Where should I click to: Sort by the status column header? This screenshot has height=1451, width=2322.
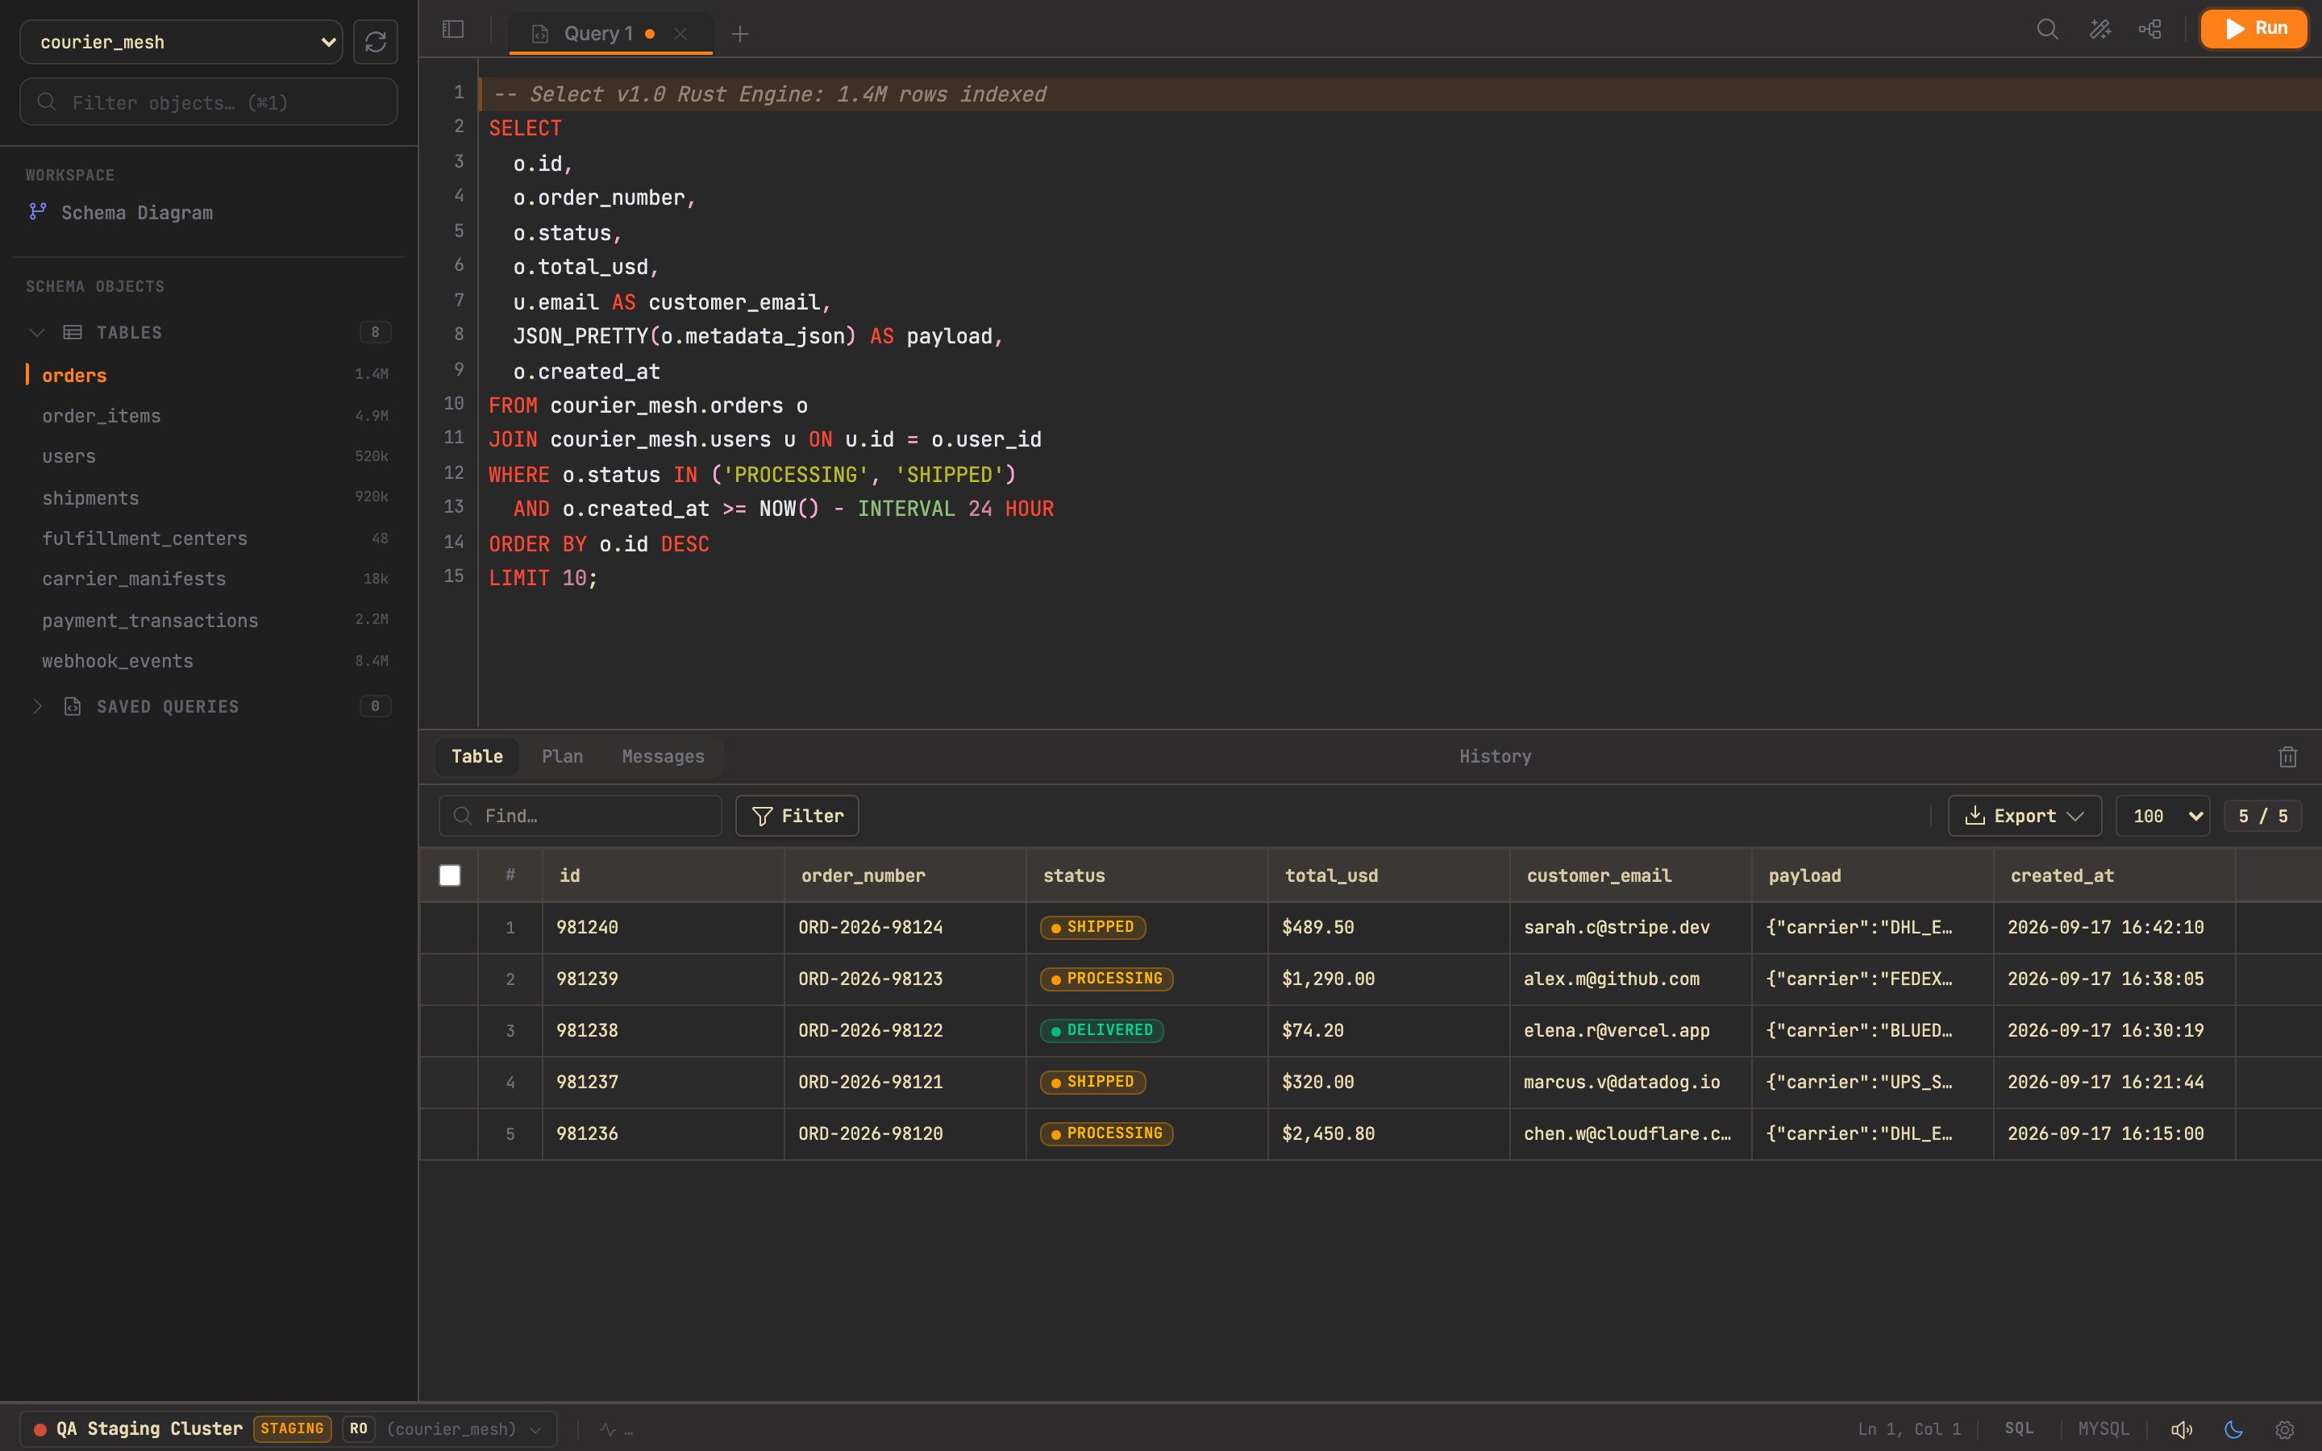tap(1146, 875)
